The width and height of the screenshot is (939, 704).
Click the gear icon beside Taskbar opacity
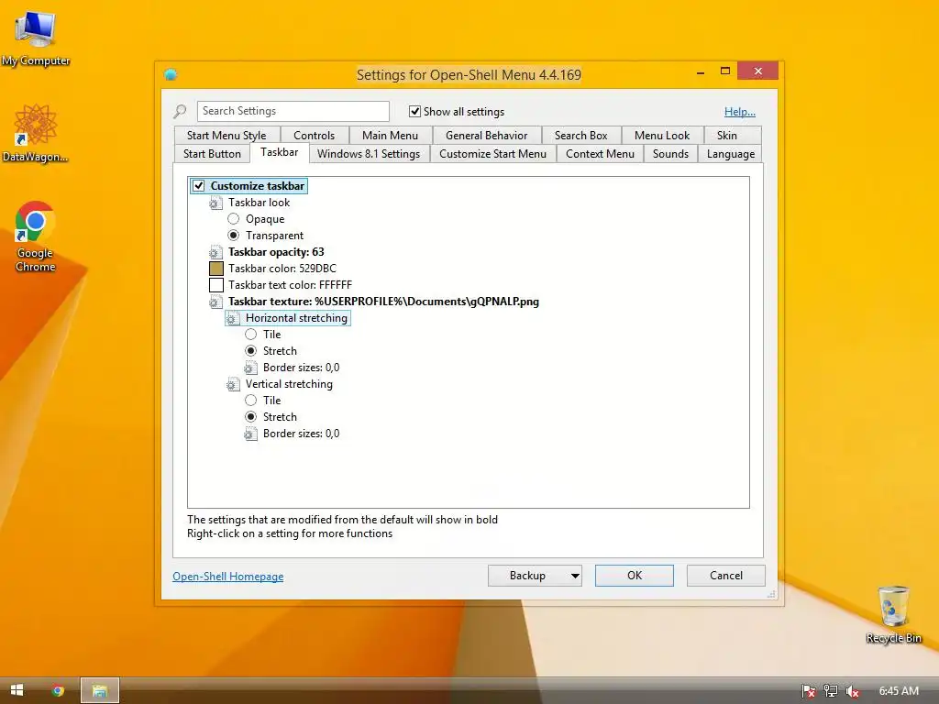click(215, 252)
